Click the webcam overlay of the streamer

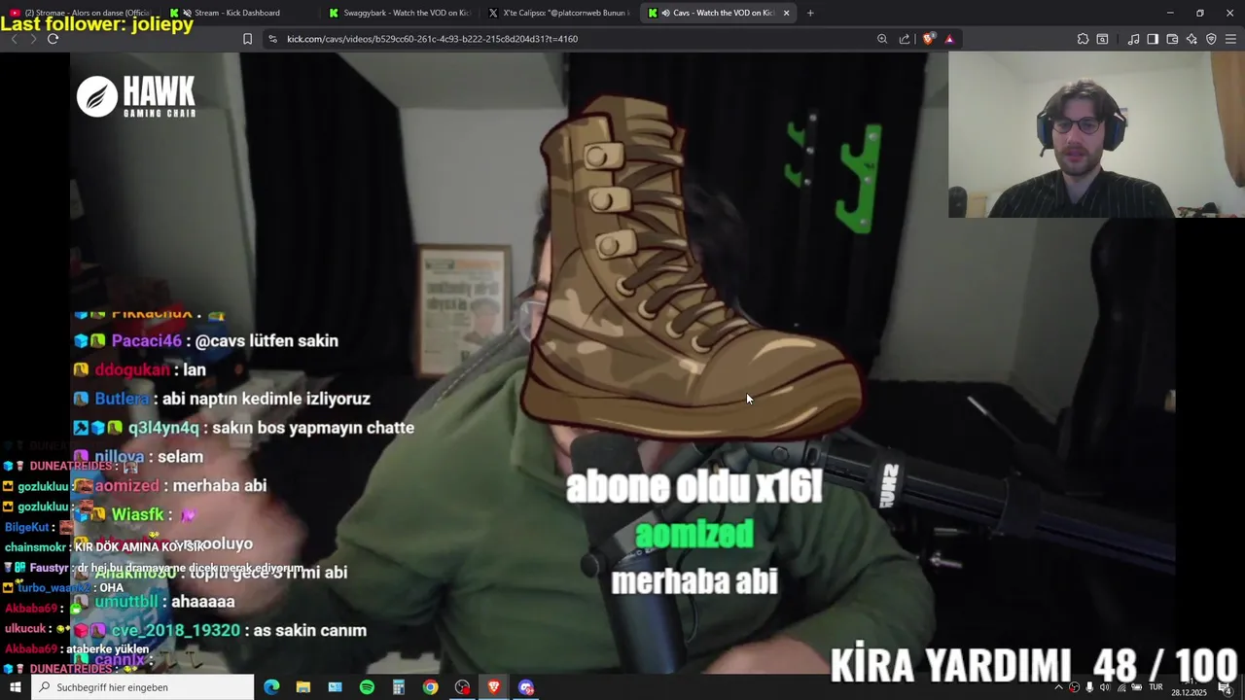(1096, 134)
